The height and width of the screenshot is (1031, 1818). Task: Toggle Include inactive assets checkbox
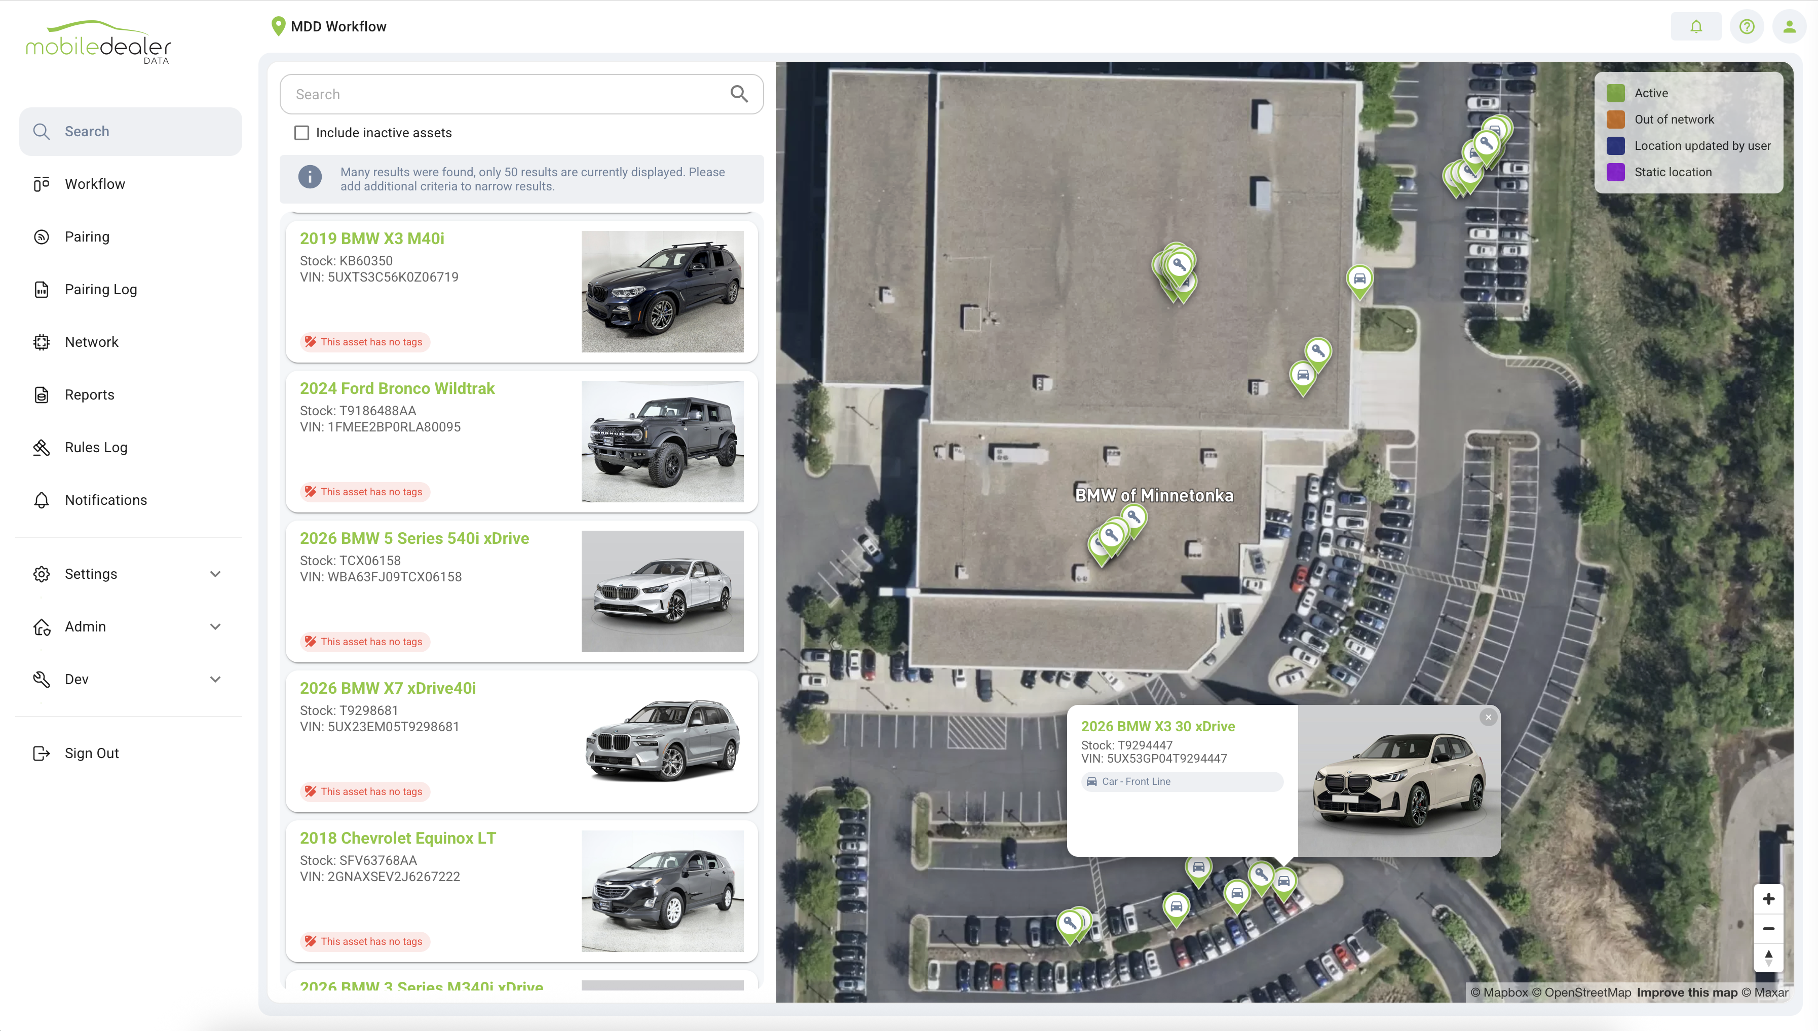click(x=302, y=132)
